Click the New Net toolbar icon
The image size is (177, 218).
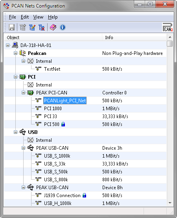23,27
